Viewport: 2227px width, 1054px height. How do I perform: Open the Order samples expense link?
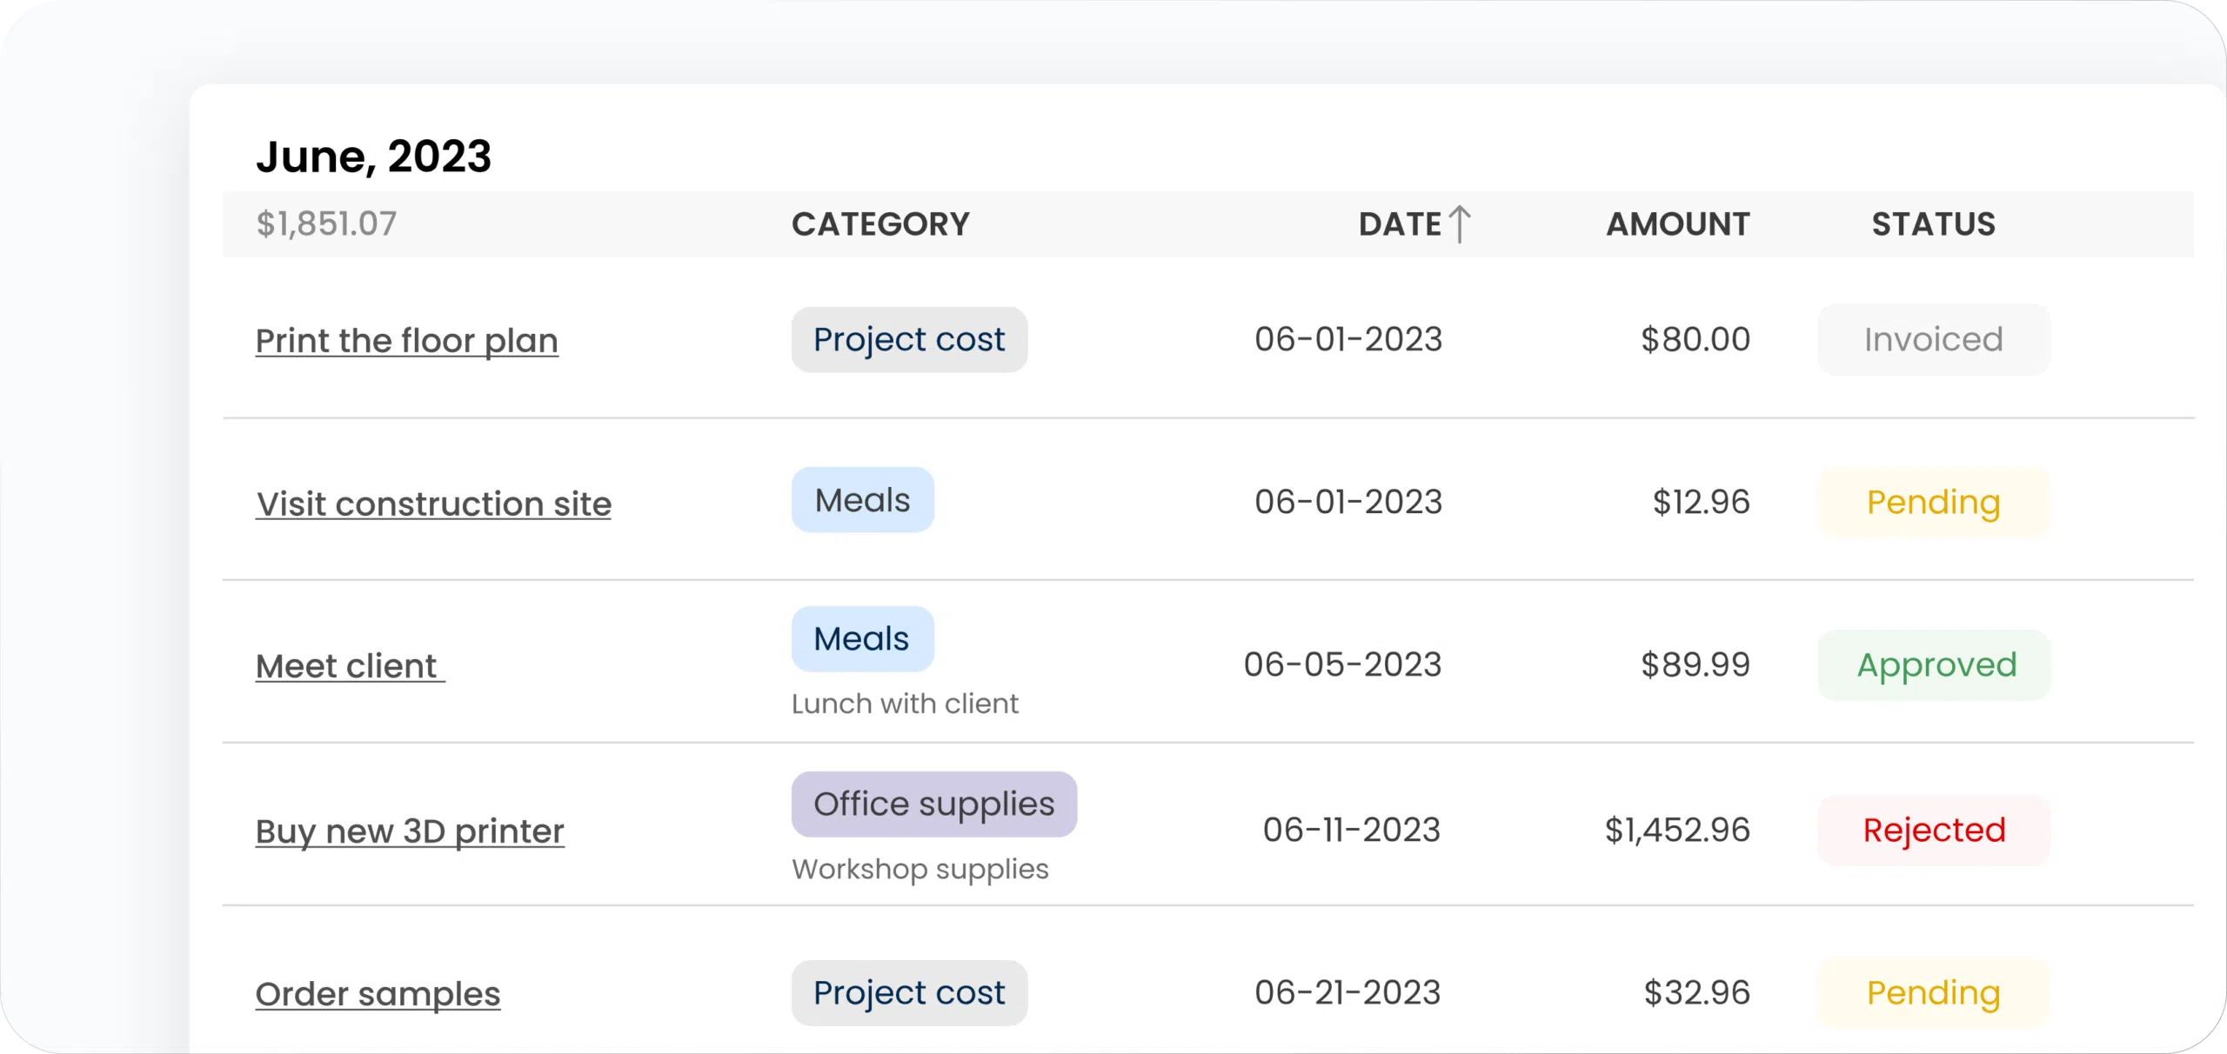click(378, 994)
